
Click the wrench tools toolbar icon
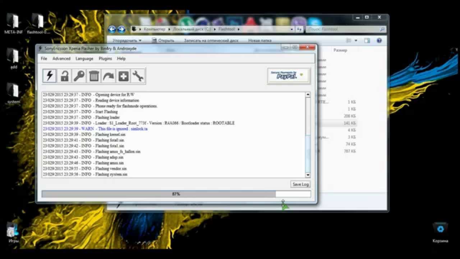pos(138,76)
